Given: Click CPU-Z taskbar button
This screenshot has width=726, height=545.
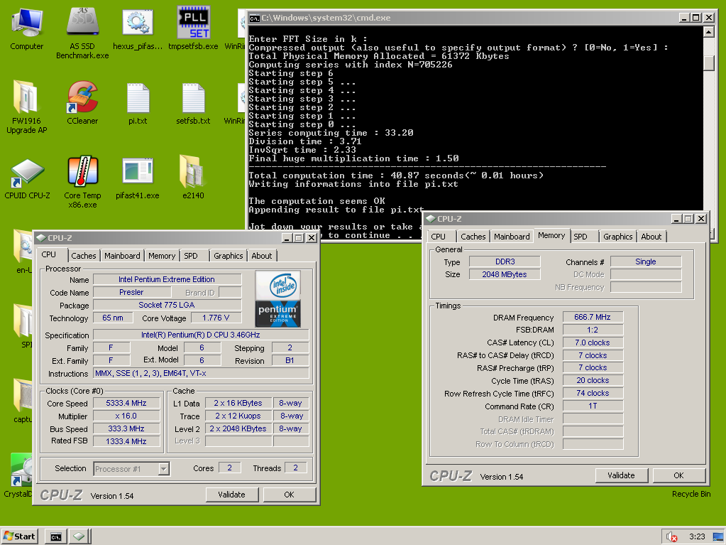Looking at the screenshot, I should [x=79, y=536].
